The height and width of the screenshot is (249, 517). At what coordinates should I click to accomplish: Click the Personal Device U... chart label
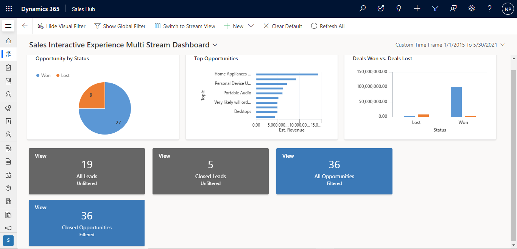coord(233,83)
